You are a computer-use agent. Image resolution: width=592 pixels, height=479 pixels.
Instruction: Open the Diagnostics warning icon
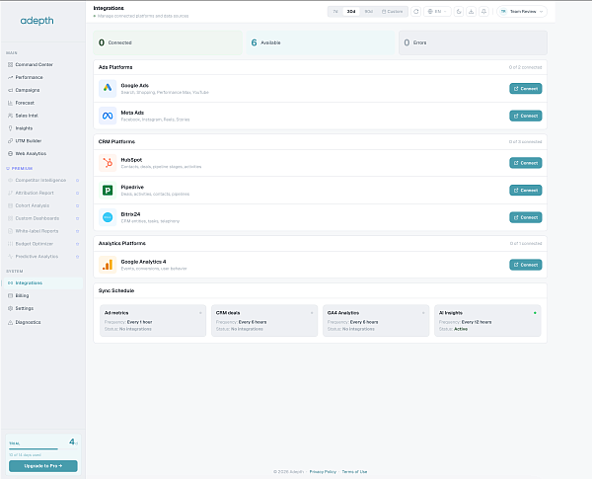pyautogui.click(x=10, y=323)
